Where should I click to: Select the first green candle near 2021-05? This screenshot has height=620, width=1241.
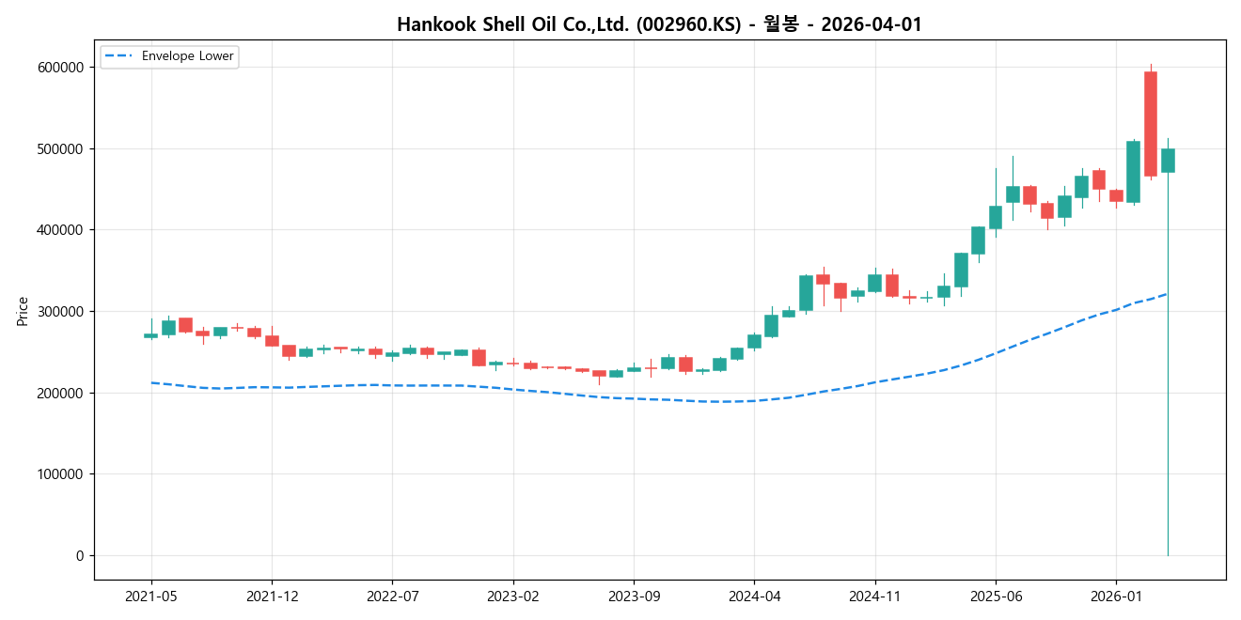tap(150, 334)
